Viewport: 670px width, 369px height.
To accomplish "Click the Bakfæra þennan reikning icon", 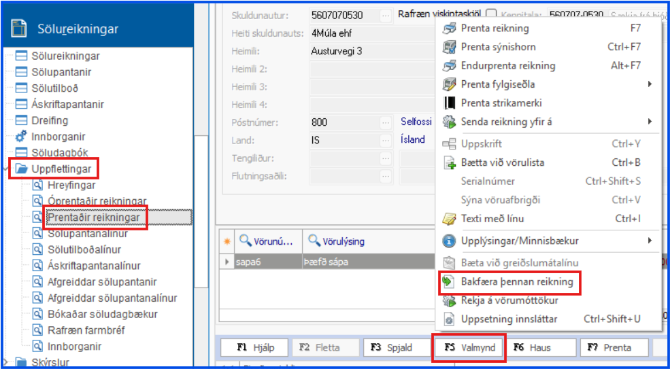I will tap(449, 282).
